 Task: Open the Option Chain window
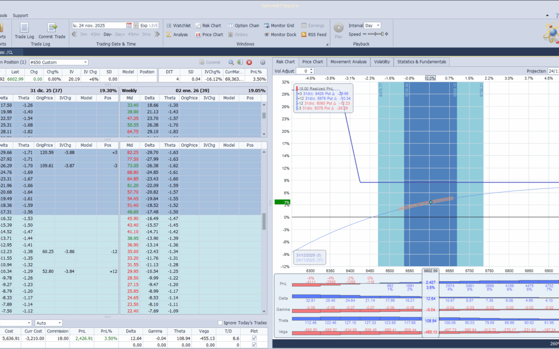point(243,26)
